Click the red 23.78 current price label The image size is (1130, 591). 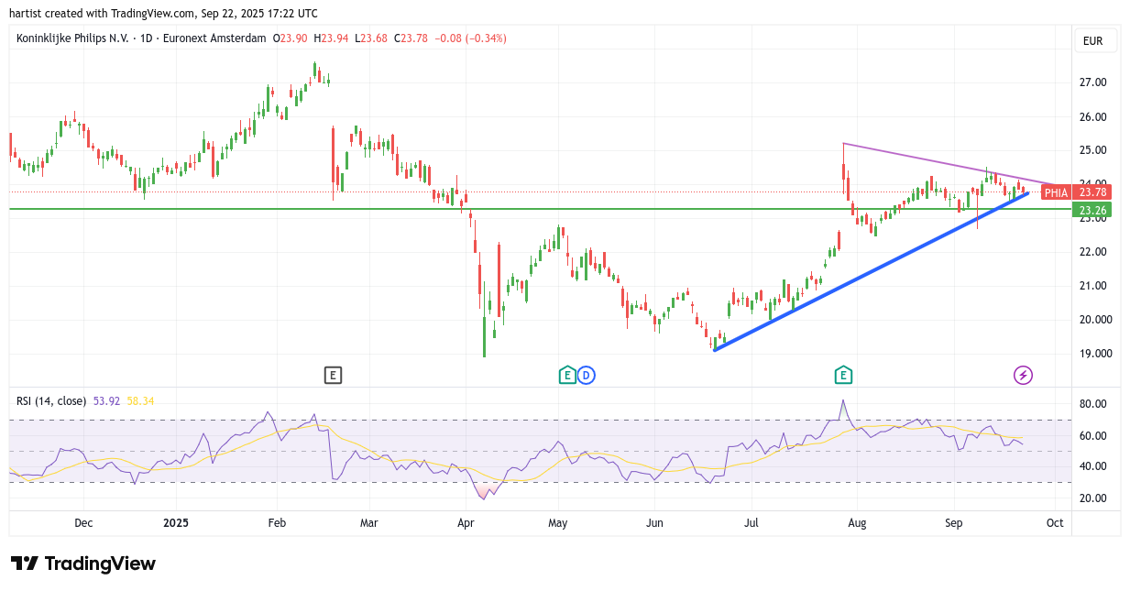[x=1093, y=192]
